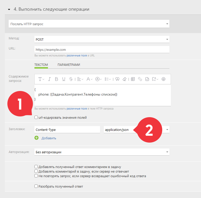Open the POST method dropdown
Viewport: 201px width, 198px height.
coord(102,39)
